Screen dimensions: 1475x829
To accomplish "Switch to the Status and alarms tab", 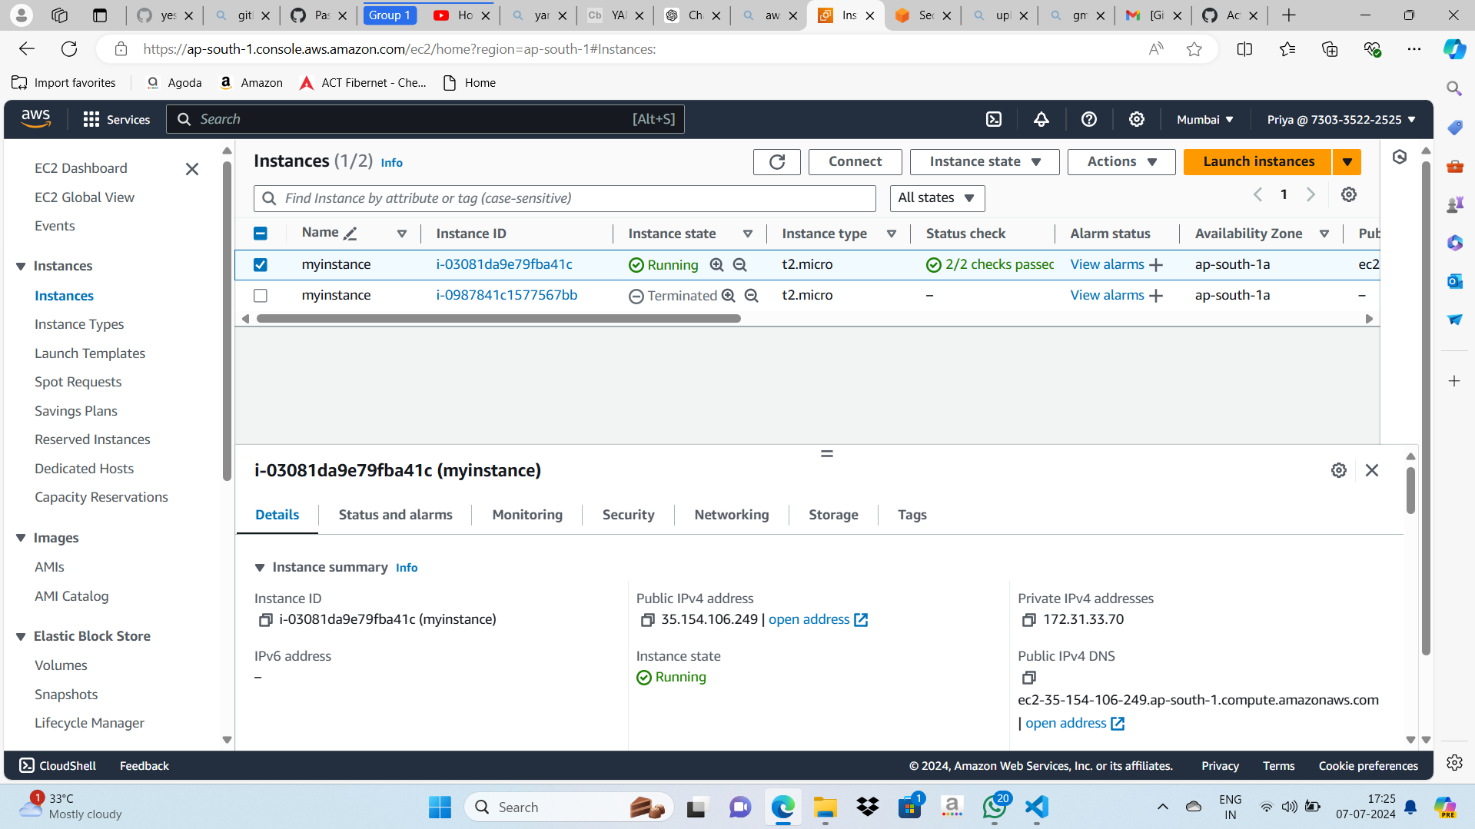I will [395, 515].
